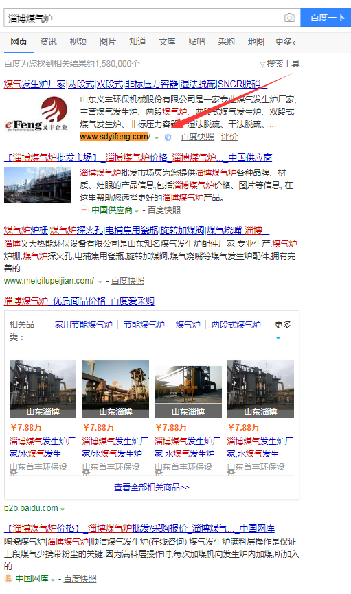Click the second product image labeled 山东淄博
351x594 pixels.
click(115, 389)
